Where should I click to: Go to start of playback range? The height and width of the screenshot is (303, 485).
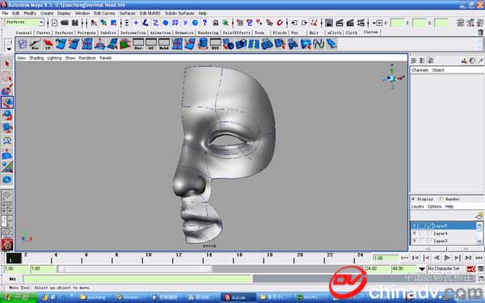click(x=405, y=258)
